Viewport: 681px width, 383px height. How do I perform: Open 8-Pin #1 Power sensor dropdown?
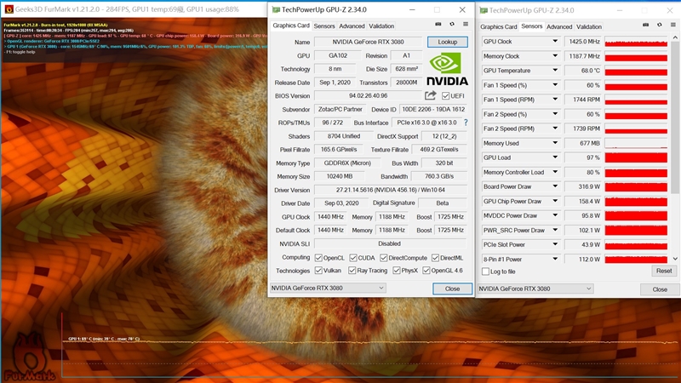[x=555, y=259]
